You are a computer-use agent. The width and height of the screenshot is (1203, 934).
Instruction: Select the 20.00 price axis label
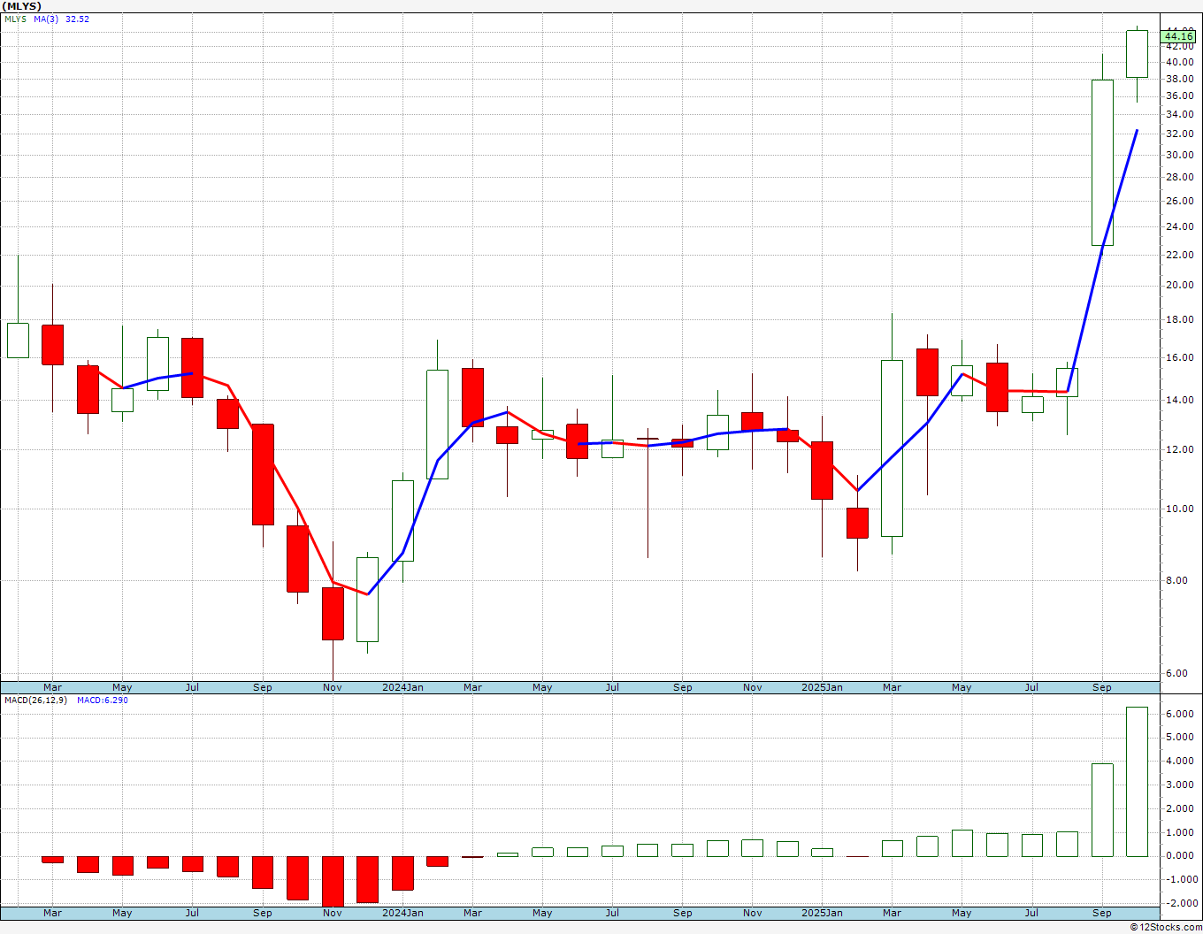click(1179, 285)
